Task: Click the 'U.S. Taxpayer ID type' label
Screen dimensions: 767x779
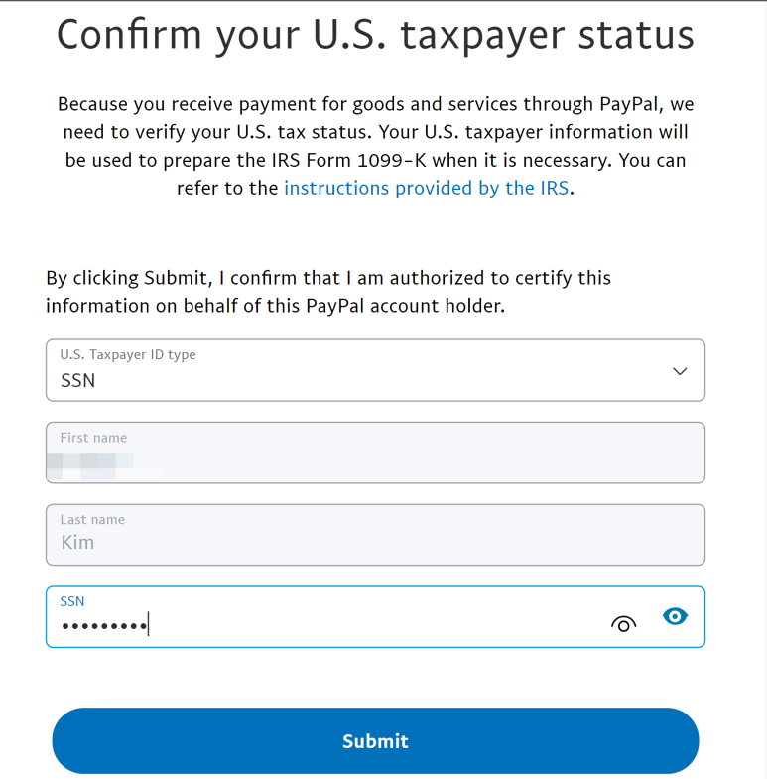Action: click(128, 354)
